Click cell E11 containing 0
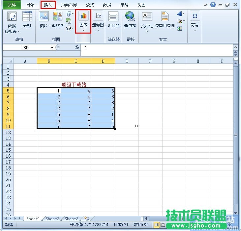241x231 pixels. 127,126
